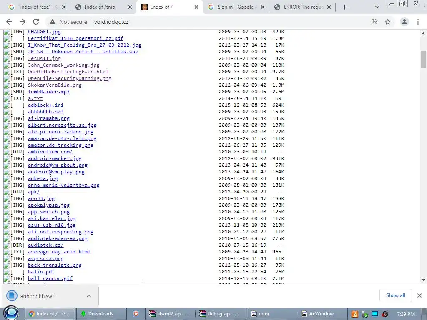This screenshot has height=320, width=427.
Task: Open Downloads taskbar window
Action: tap(101, 314)
